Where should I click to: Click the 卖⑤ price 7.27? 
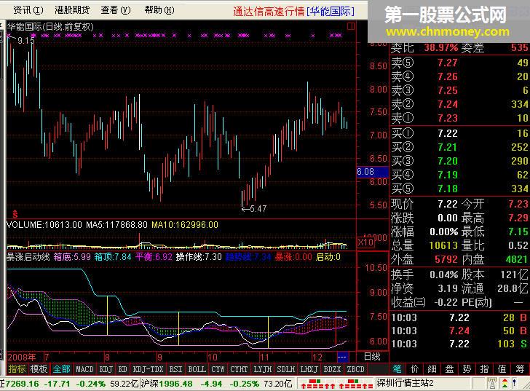pyautogui.click(x=447, y=63)
